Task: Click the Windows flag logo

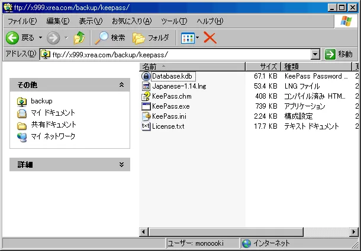Action: coord(346,21)
